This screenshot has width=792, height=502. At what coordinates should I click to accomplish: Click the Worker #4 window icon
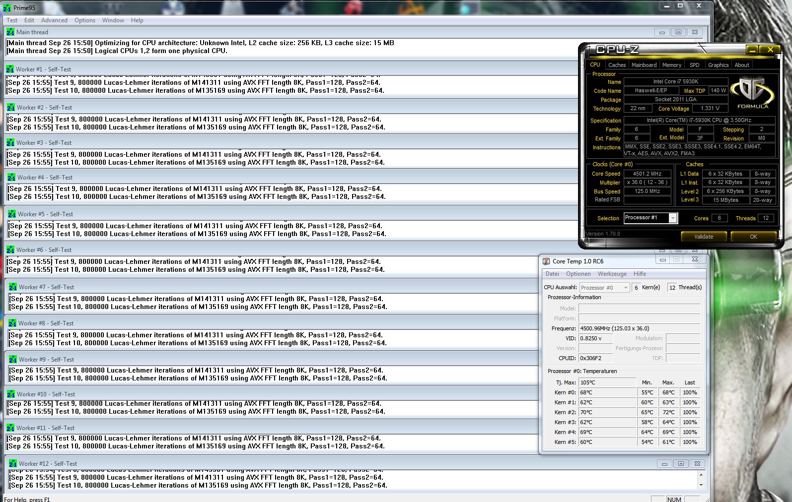pos(11,177)
